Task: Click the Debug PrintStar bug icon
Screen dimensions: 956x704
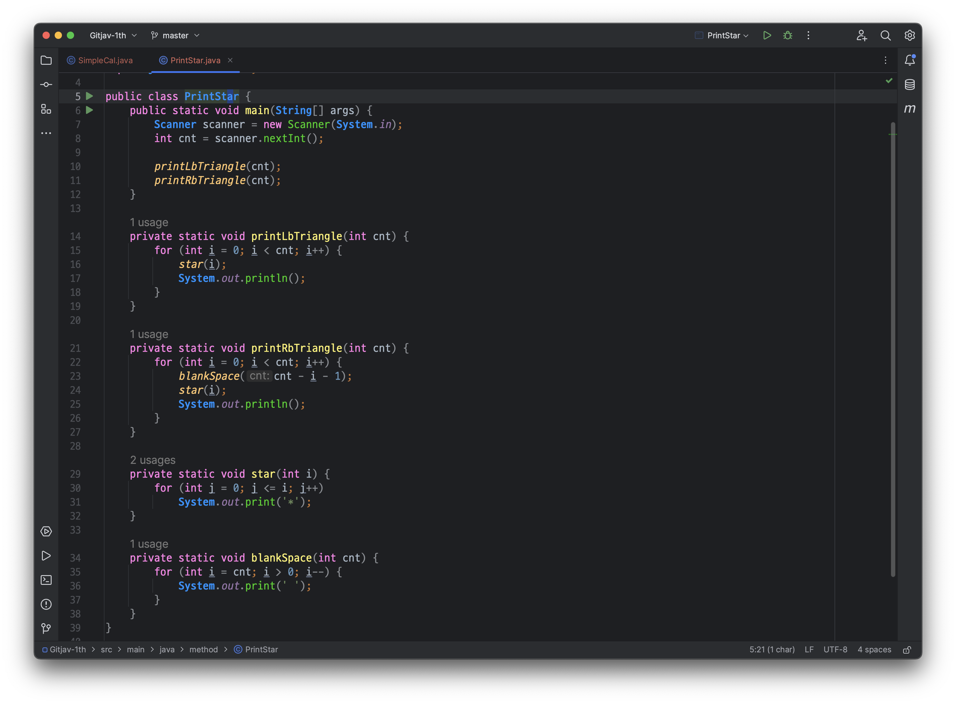Action: click(787, 35)
